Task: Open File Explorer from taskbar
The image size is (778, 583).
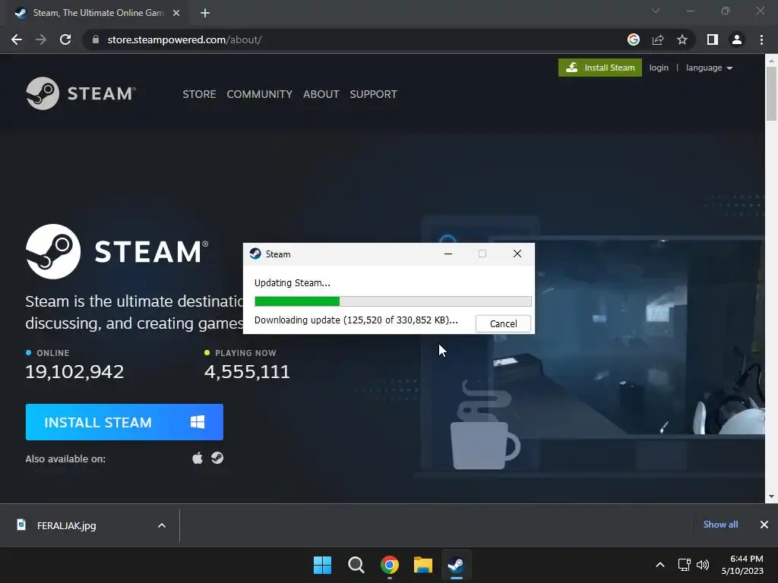Action: click(423, 565)
